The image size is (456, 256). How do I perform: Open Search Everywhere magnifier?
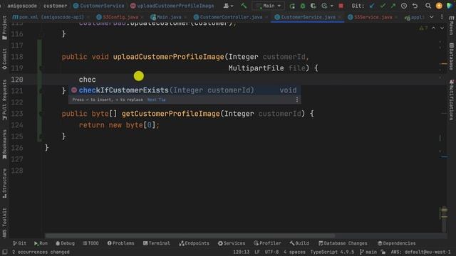click(x=428, y=6)
